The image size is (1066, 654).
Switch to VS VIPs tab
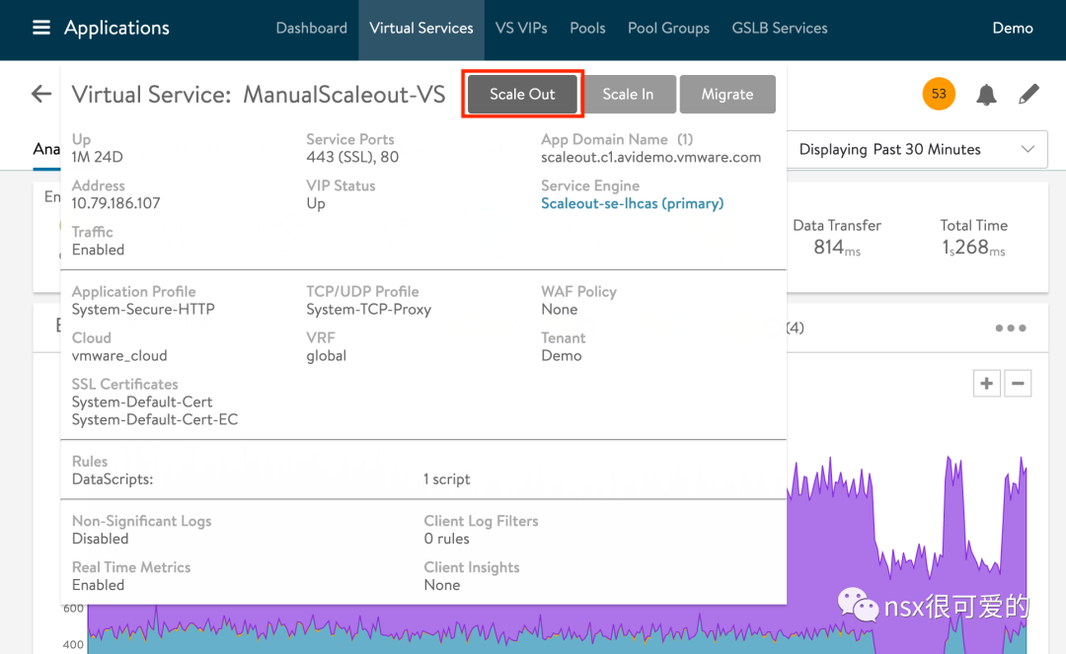coord(521,28)
